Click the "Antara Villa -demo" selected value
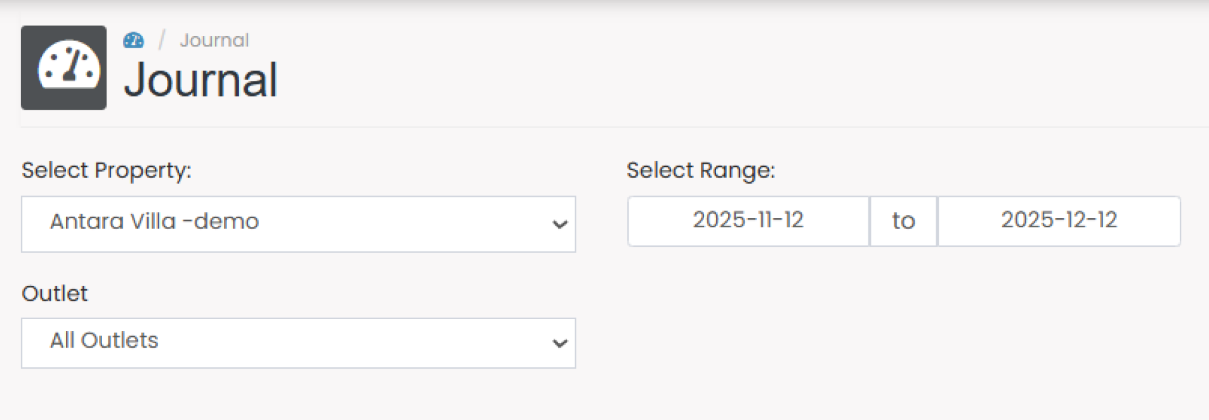This screenshot has height=420, width=1209. click(154, 221)
